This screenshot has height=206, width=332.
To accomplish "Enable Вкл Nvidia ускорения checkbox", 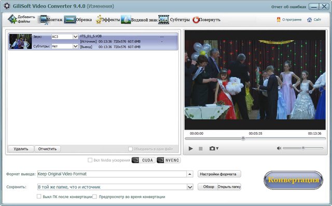I will 90,160.
